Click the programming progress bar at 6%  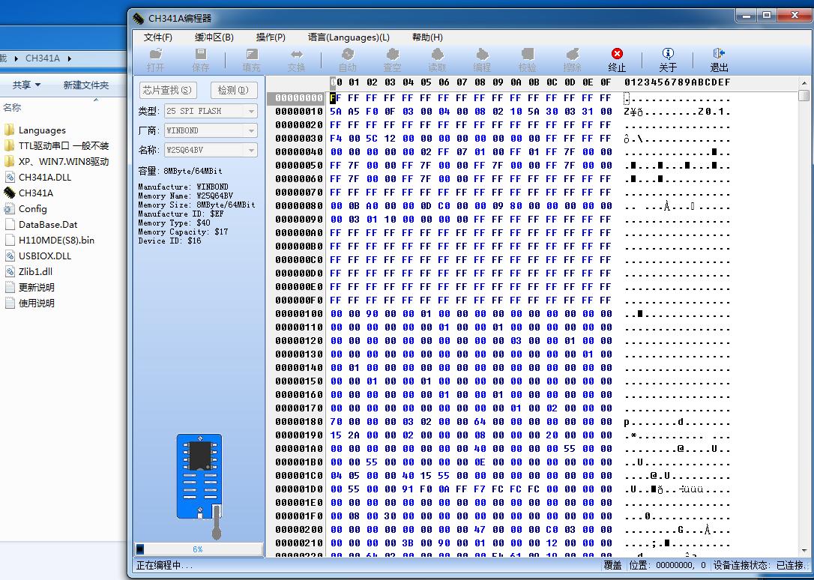point(198,549)
